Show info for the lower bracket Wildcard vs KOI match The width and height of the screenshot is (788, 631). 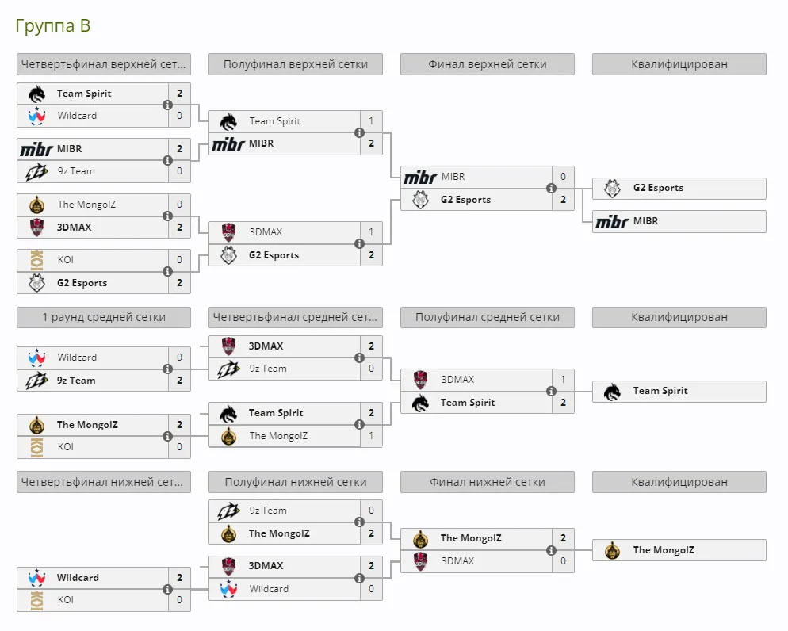point(167,589)
